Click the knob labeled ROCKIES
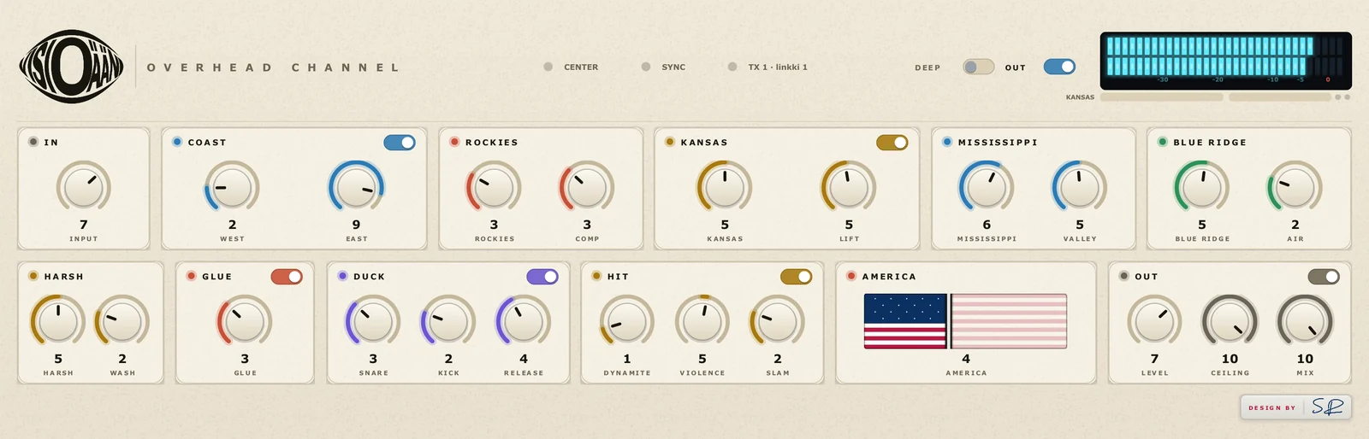The height and width of the screenshot is (439, 1369). tap(494, 187)
